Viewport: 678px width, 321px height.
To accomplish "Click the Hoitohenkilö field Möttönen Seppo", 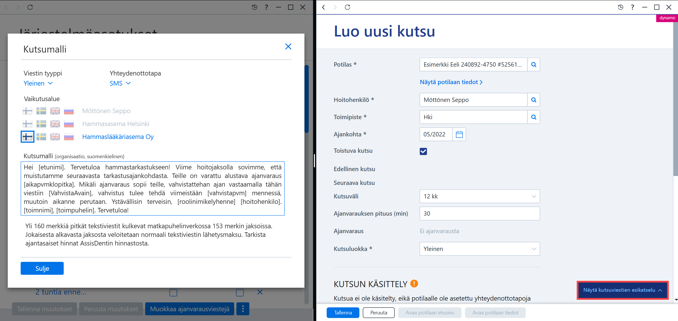I will click(x=473, y=100).
